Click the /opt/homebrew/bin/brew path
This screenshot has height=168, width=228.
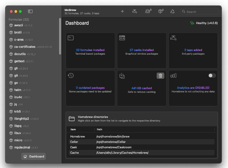(x=113, y=136)
